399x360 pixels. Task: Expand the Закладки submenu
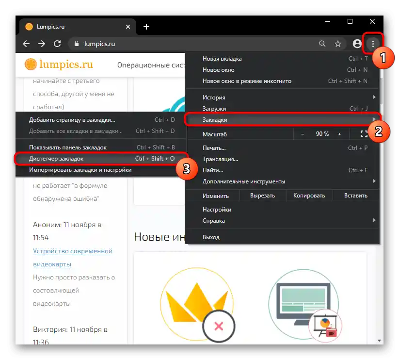click(x=283, y=119)
